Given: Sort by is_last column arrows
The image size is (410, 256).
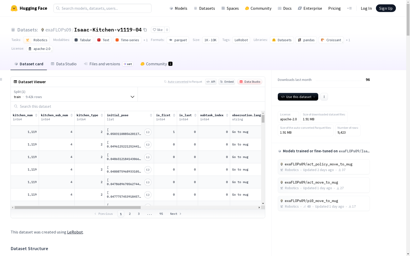Looking at the screenshot, I should pyautogui.click(x=195, y=115).
